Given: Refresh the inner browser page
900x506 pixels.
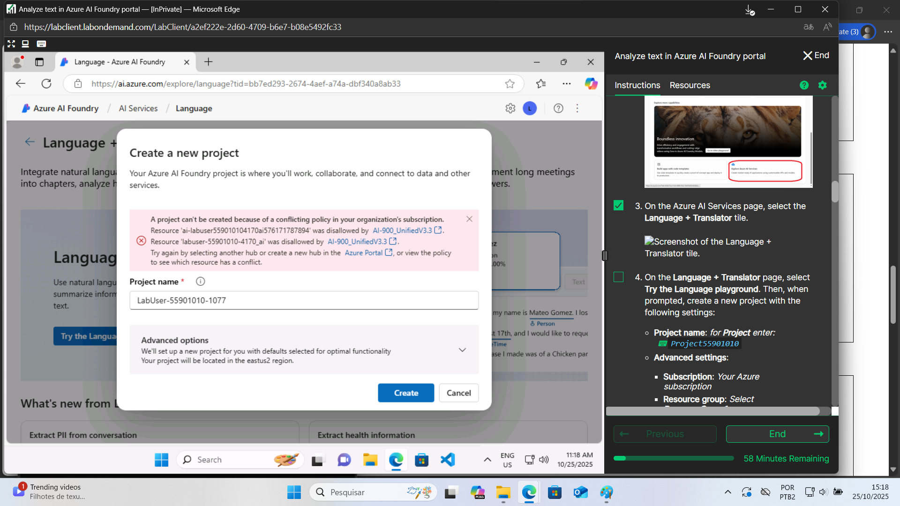Looking at the screenshot, I should 46,84.
